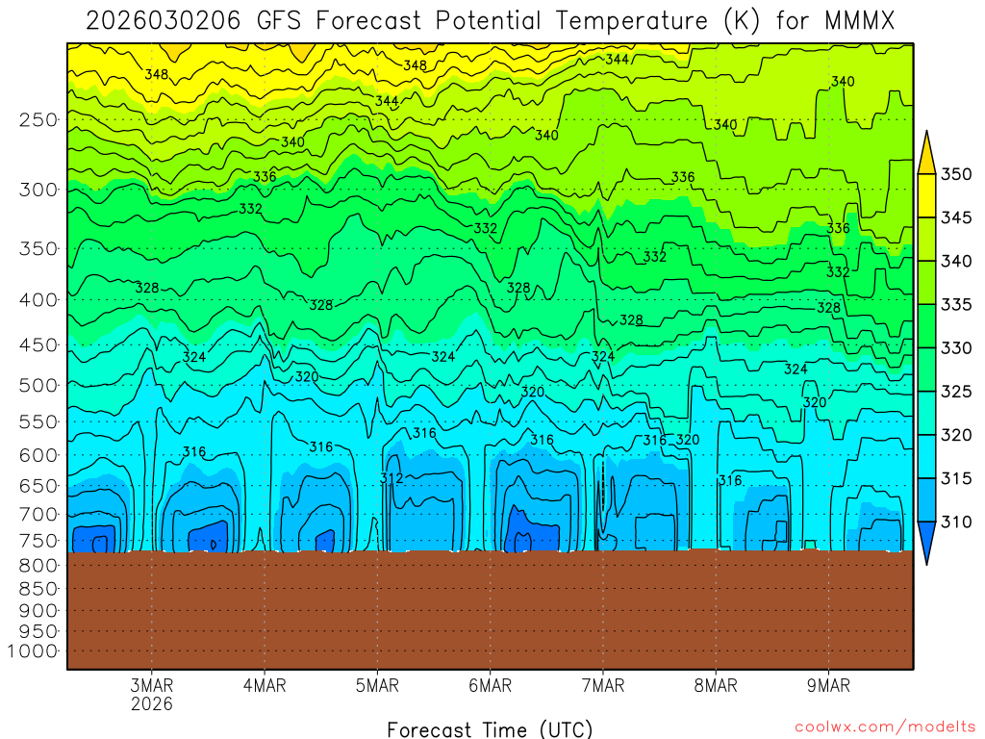Select the "9MAR" date label
Screen dimensions: 985x739
tap(828, 685)
